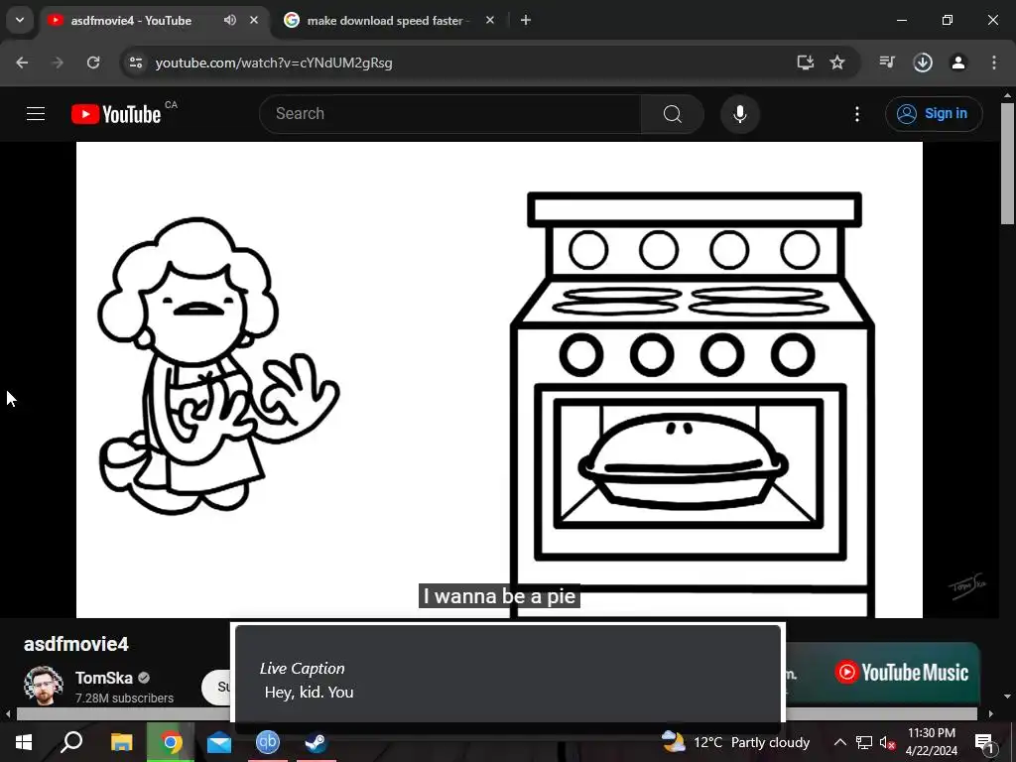Click the video player to pause
1016x762 pixels.
coord(499,380)
